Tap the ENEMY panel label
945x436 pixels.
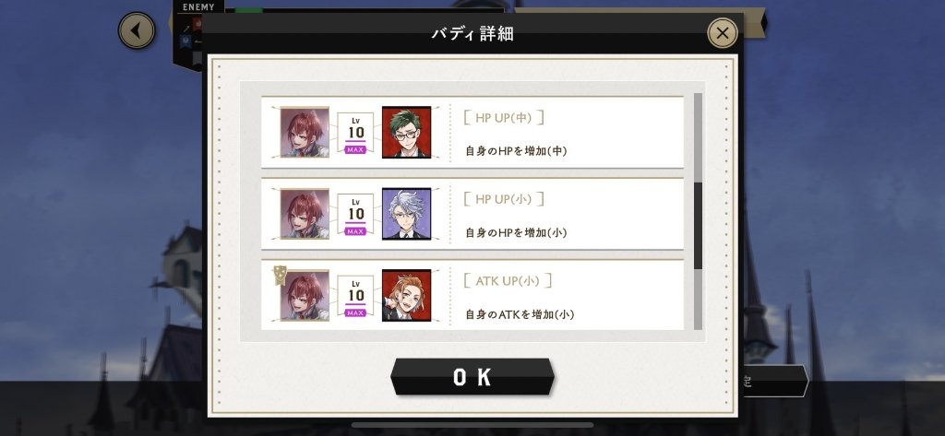[x=198, y=7]
